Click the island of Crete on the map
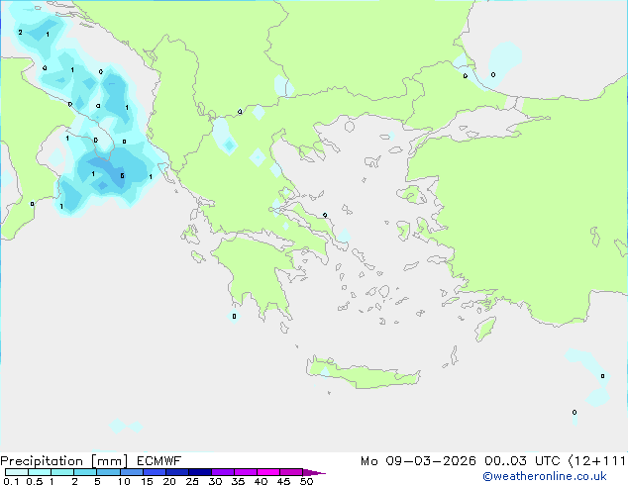 (x=364, y=373)
